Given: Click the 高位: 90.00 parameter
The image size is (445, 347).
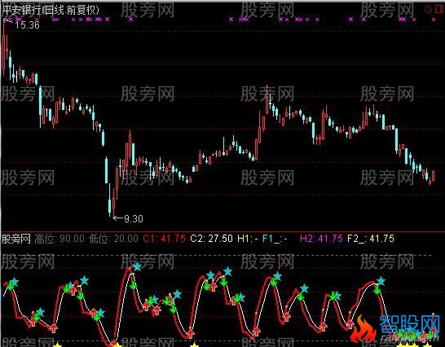Looking at the screenshot, I should [x=59, y=239].
